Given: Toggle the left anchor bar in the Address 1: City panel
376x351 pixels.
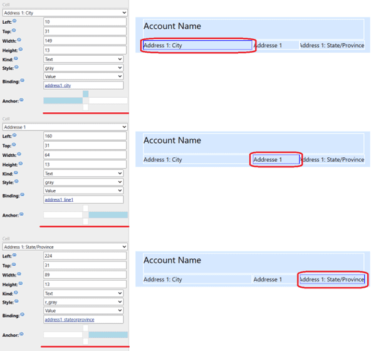Looking at the screenshot, I should [63, 100].
